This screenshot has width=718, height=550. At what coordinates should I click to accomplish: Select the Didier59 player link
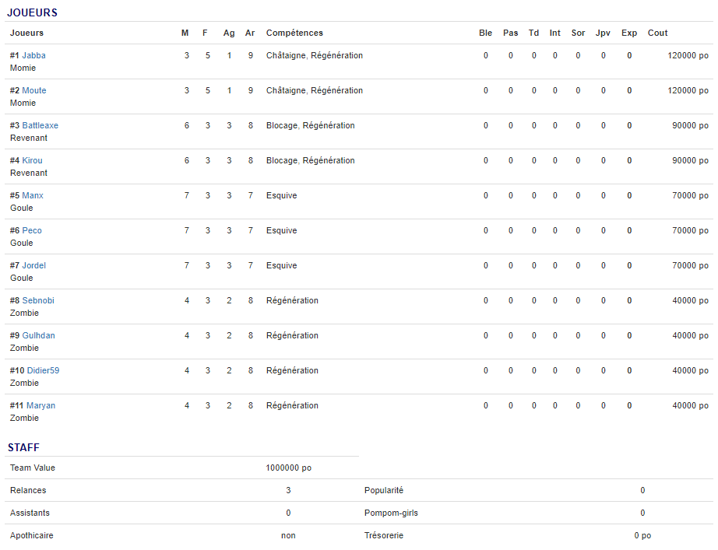pyautogui.click(x=43, y=370)
